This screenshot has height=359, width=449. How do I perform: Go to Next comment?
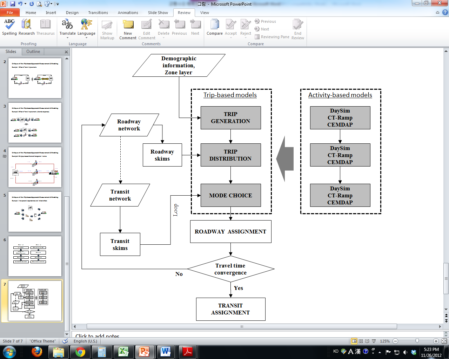195,27
